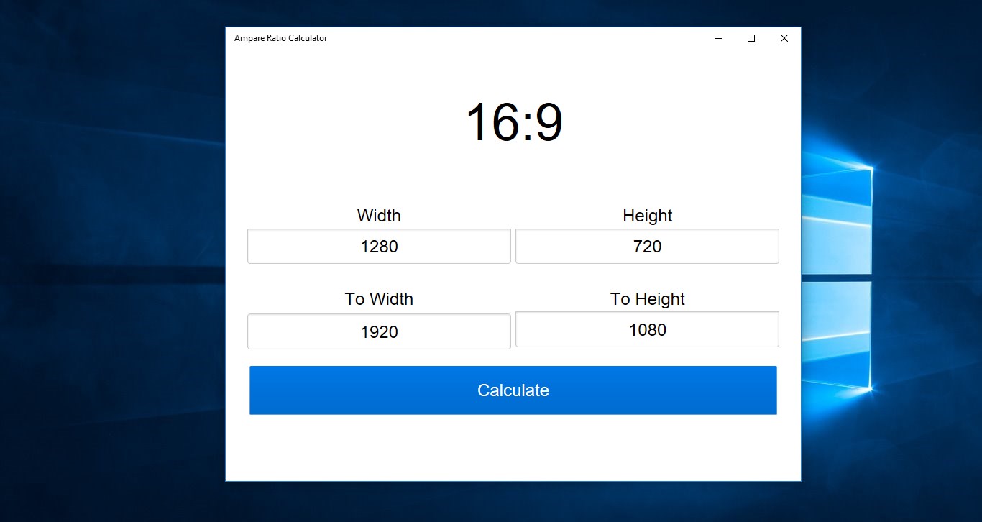Click the To Width label text
The height and width of the screenshot is (522, 982).
[x=379, y=298]
